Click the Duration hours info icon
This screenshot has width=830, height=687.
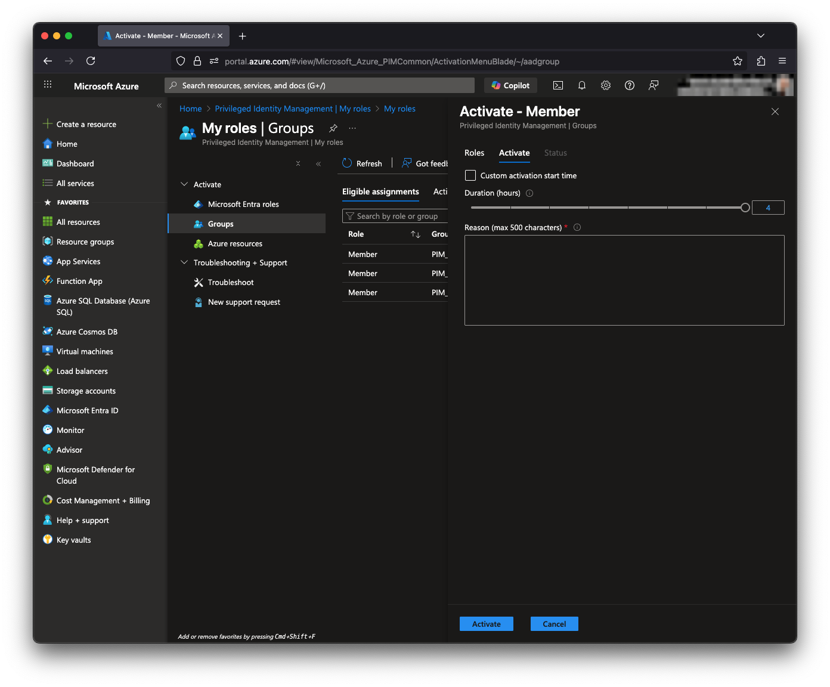529,193
